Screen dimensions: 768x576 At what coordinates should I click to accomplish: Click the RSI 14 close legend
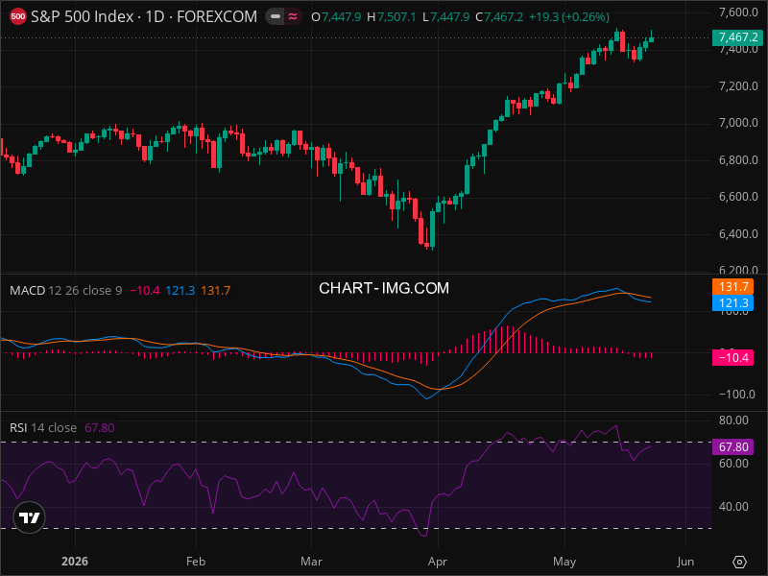point(43,427)
